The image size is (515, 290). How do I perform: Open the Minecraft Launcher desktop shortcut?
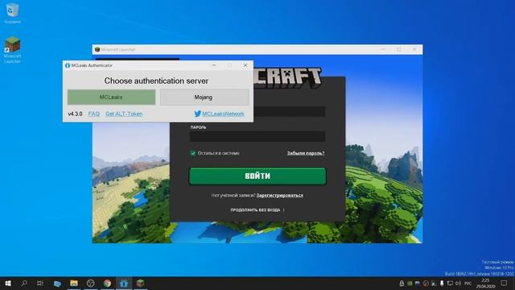pos(13,49)
